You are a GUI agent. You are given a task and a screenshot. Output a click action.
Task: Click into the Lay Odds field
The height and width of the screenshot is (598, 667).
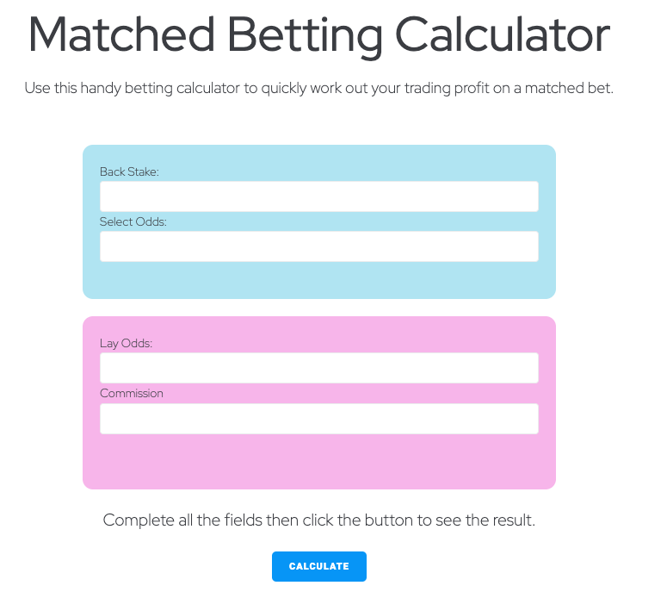point(318,368)
